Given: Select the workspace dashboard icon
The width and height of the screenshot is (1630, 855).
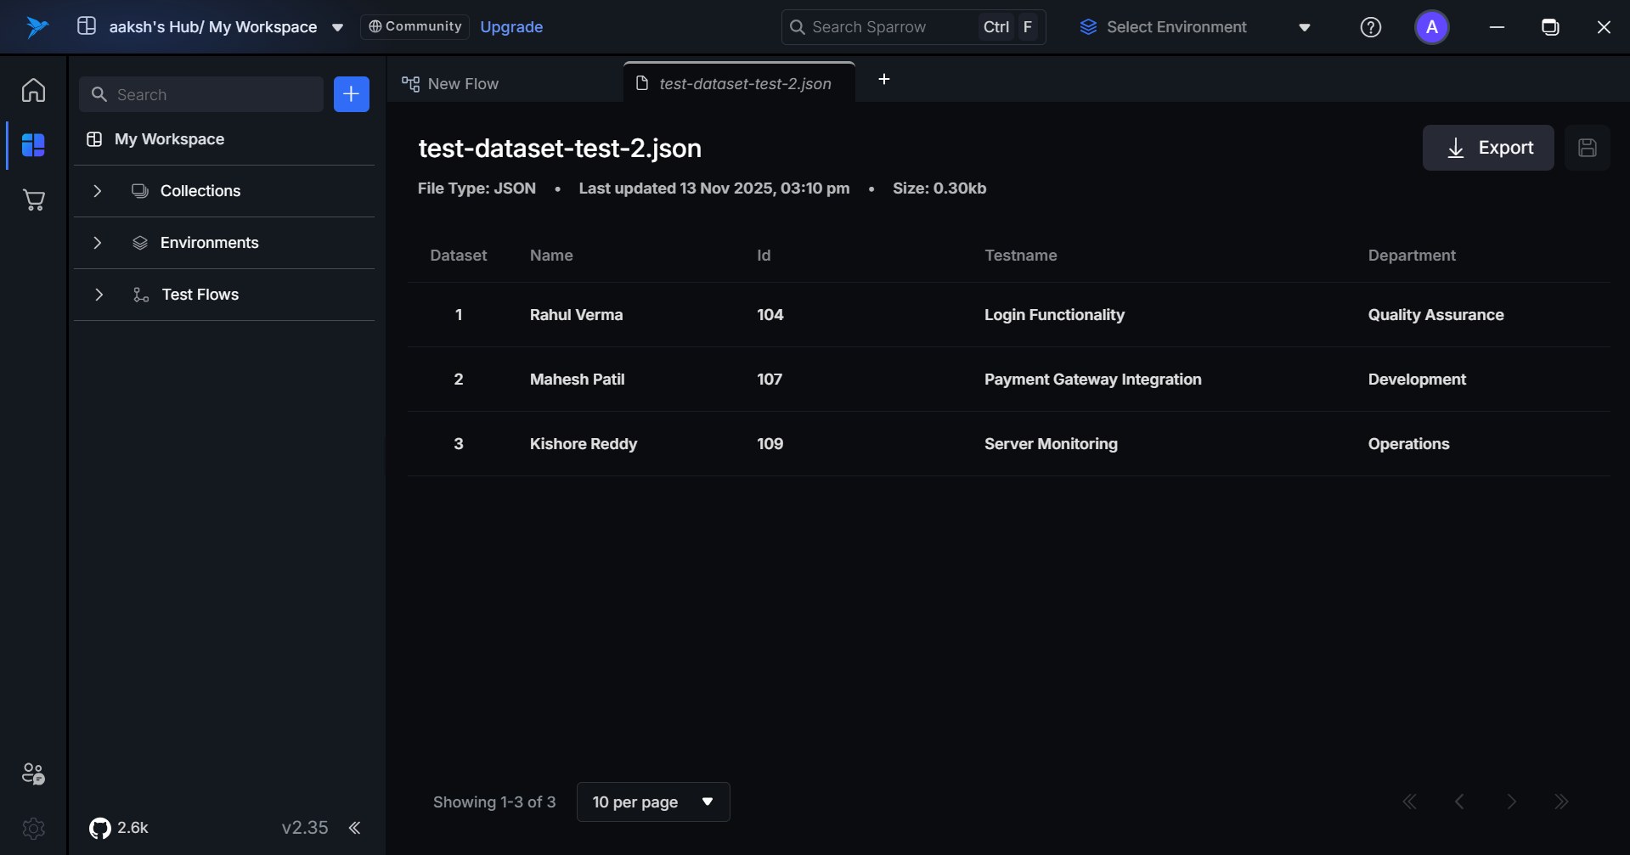Looking at the screenshot, I should point(33,145).
